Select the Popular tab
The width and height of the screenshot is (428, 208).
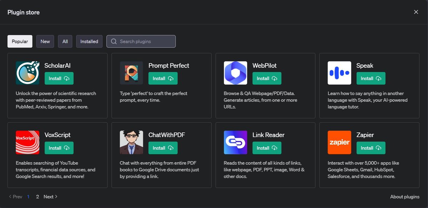click(x=20, y=41)
